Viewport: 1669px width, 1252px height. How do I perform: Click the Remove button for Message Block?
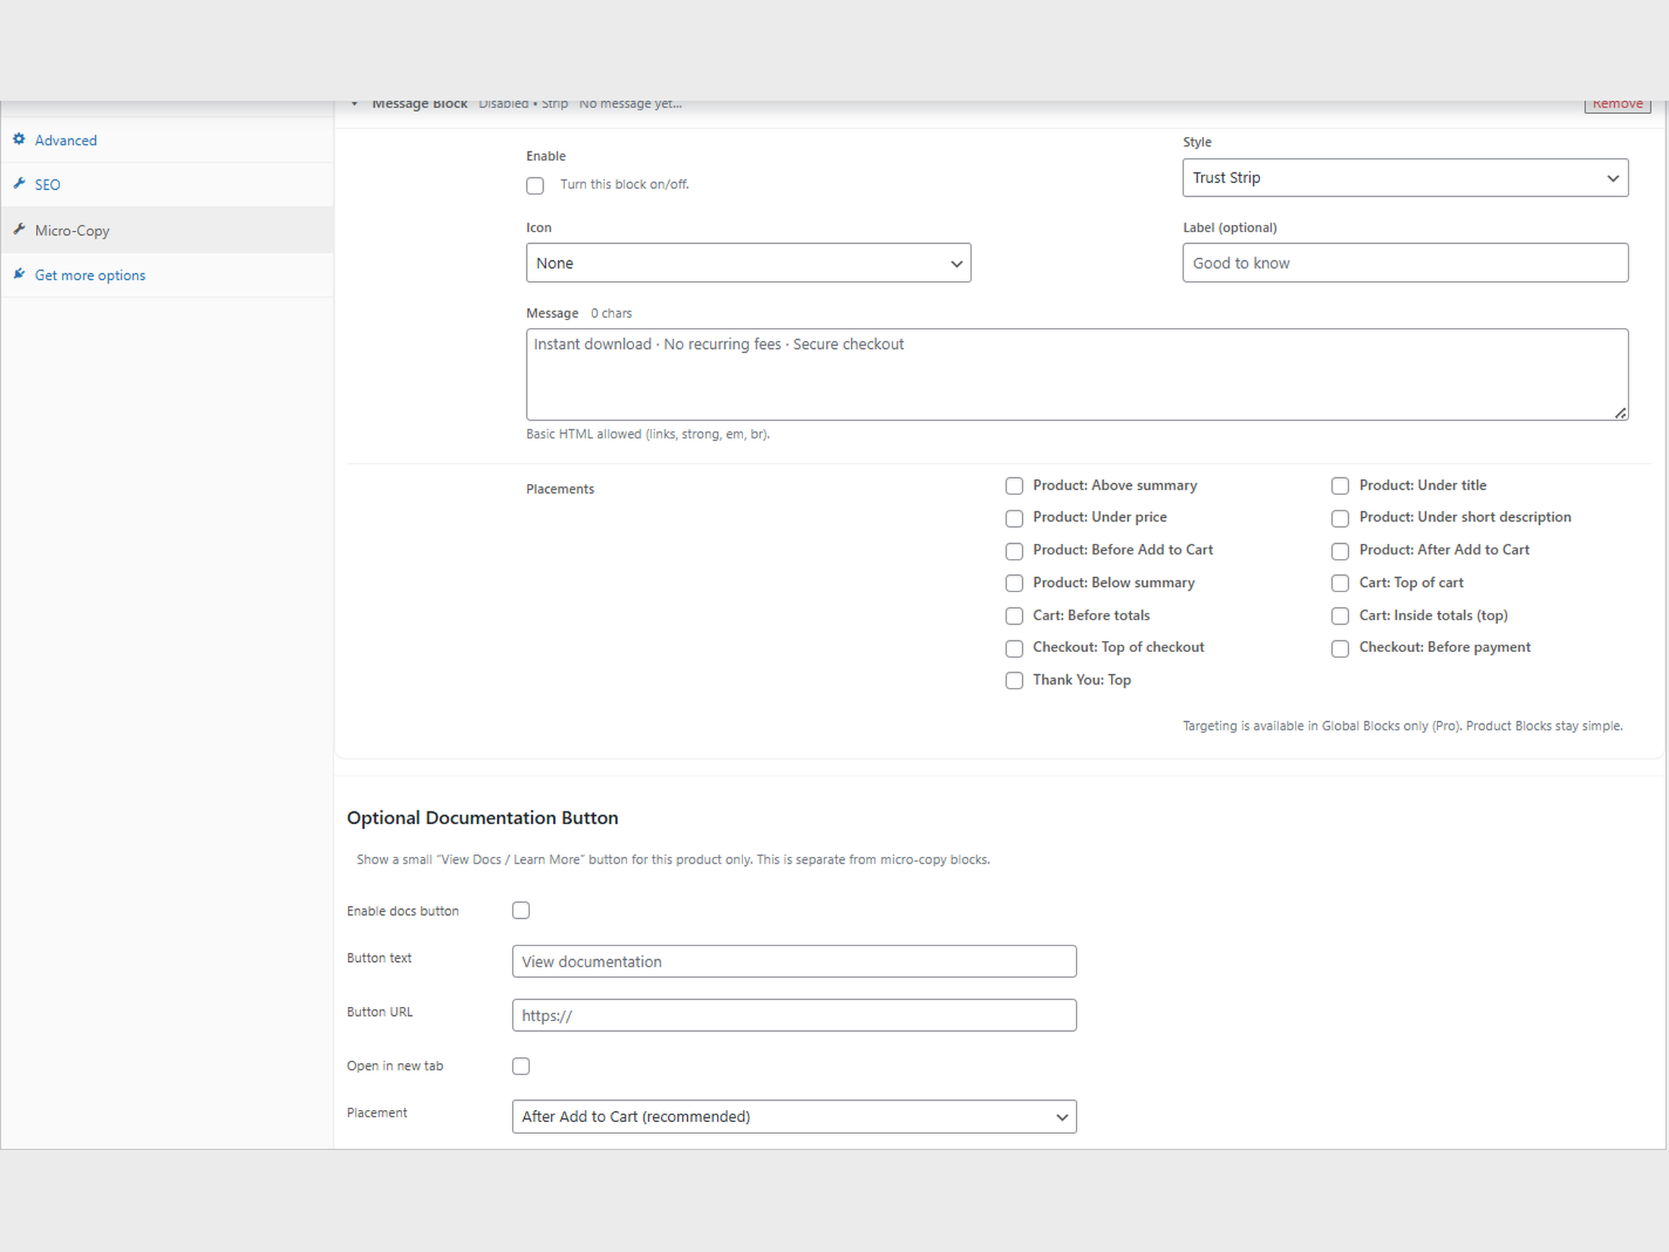point(1617,104)
